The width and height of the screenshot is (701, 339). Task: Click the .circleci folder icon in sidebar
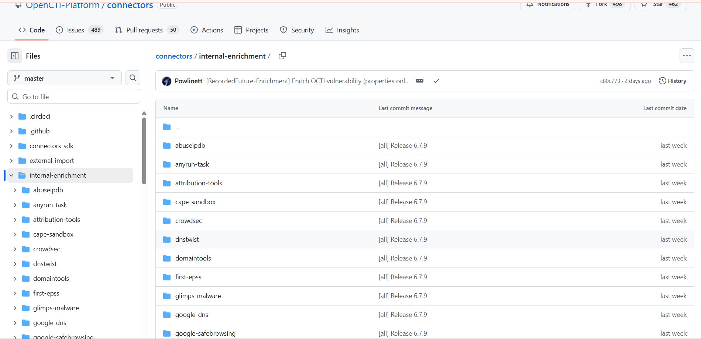(22, 116)
